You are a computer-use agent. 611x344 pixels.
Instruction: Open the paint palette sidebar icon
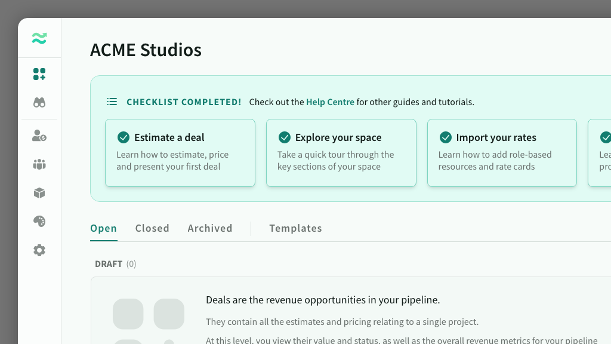coord(39,222)
